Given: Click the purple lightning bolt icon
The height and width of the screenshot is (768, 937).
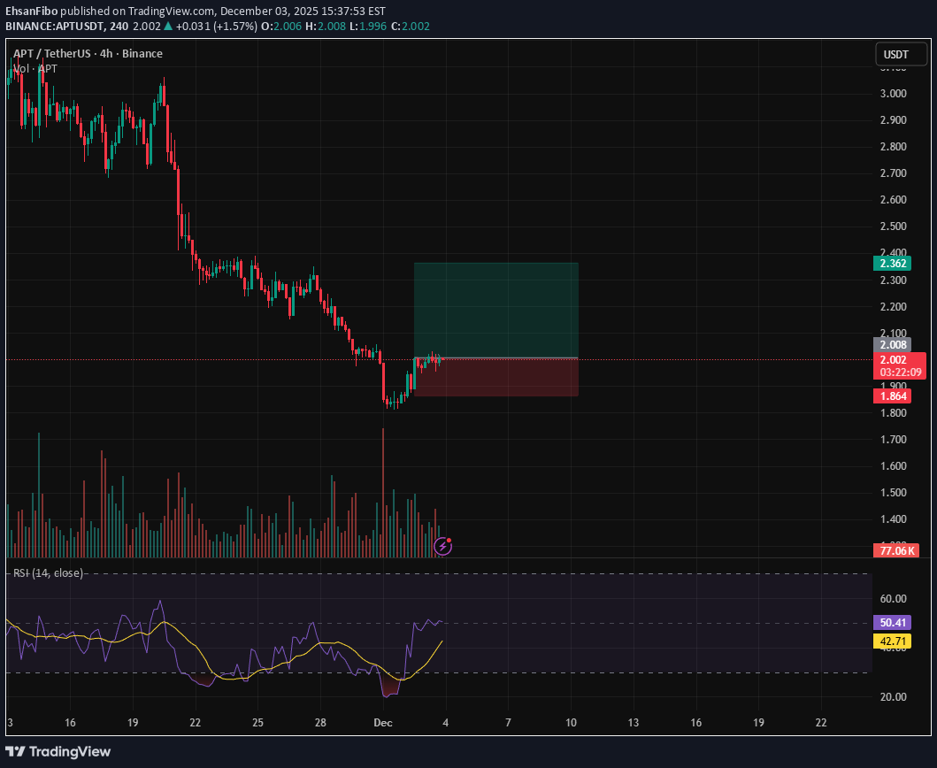Looking at the screenshot, I should (443, 546).
